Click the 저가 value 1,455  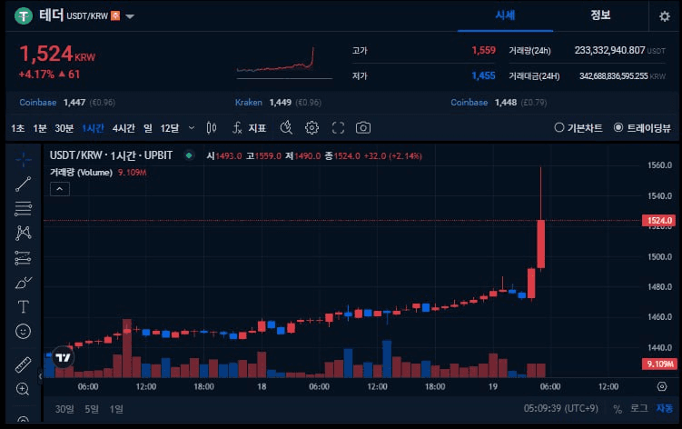pyautogui.click(x=483, y=75)
